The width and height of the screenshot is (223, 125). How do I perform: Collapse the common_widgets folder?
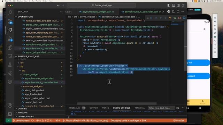click(x=33, y=86)
